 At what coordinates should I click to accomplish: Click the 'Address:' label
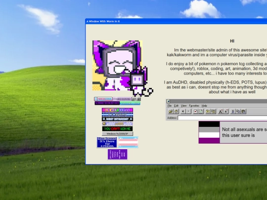pyautogui.click(x=172, y=118)
